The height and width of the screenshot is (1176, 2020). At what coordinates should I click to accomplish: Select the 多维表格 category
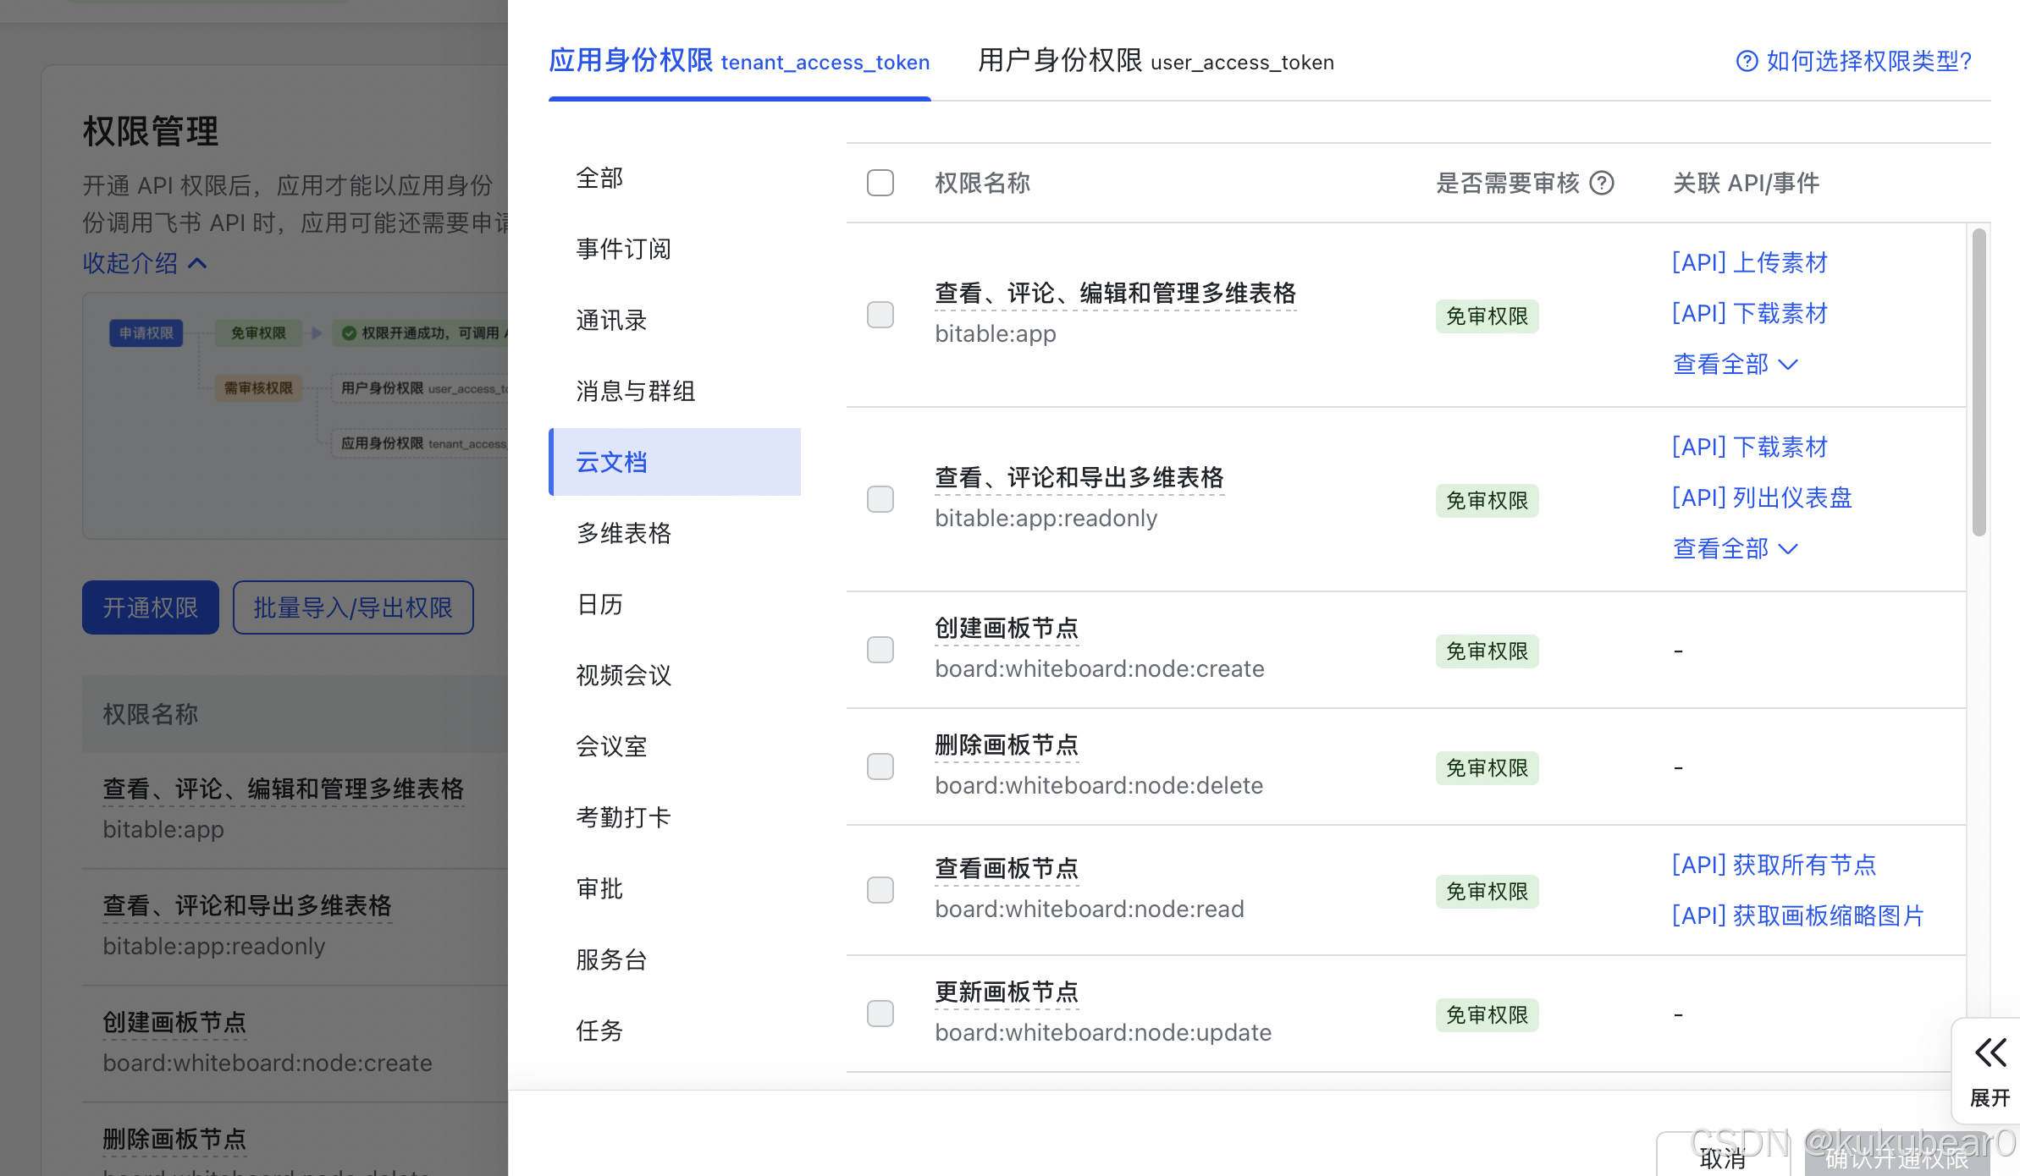click(x=623, y=533)
